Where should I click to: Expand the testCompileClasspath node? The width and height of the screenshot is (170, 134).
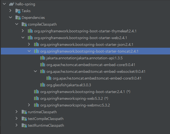pos(16,118)
